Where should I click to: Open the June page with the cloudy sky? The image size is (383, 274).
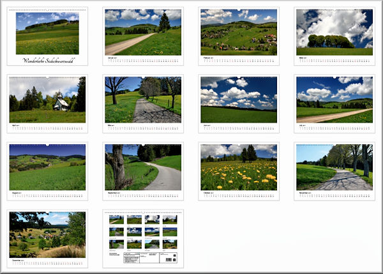pyautogui.click(x=239, y=100)
